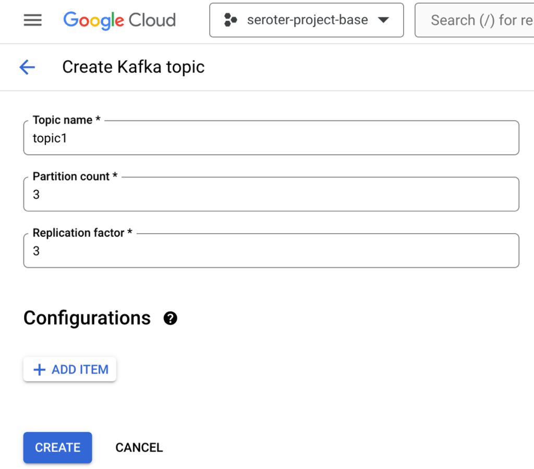Open the seroter-project-base project dropdown
The image size is (534, 469).
click(306, 20)
